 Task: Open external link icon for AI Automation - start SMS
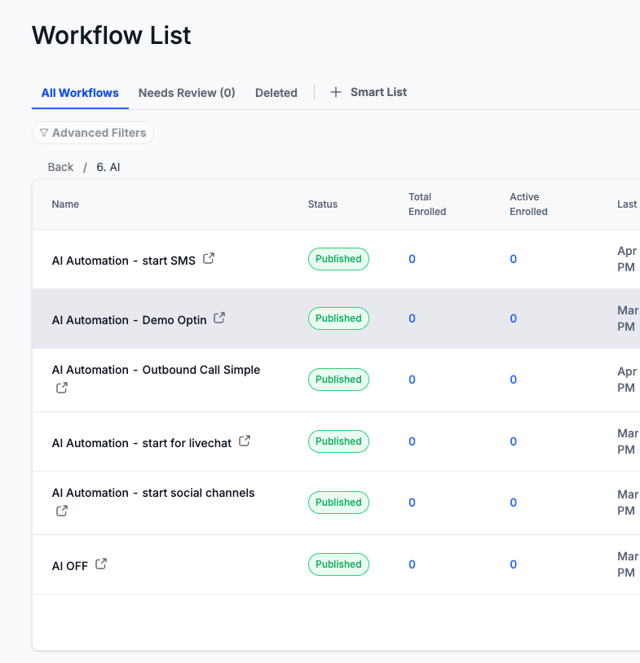coord(209,259)
